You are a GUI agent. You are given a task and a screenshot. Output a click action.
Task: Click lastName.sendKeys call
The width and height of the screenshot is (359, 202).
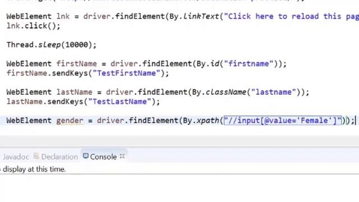coord(83,102)
